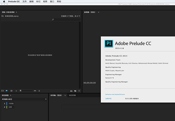This screenshot has height=121, width=175.
Task: Switch Project panel to list view
Action: click(x=3, y=91)
